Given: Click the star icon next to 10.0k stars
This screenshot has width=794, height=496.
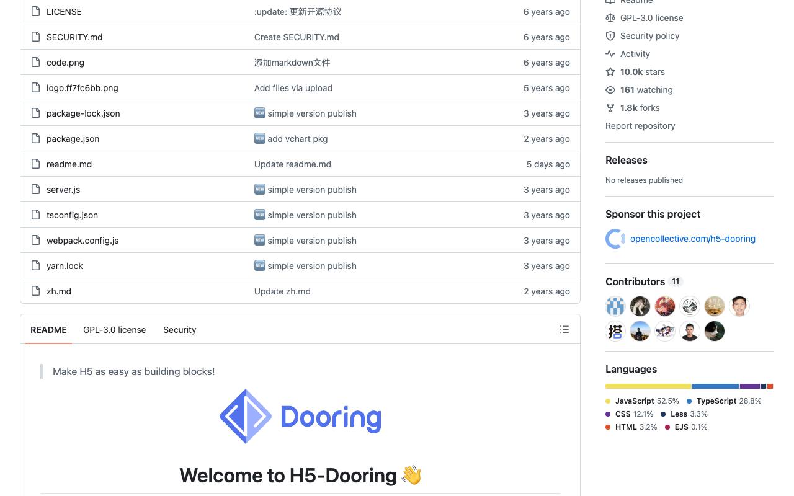Looking at the screenshot, I should 610,72.
